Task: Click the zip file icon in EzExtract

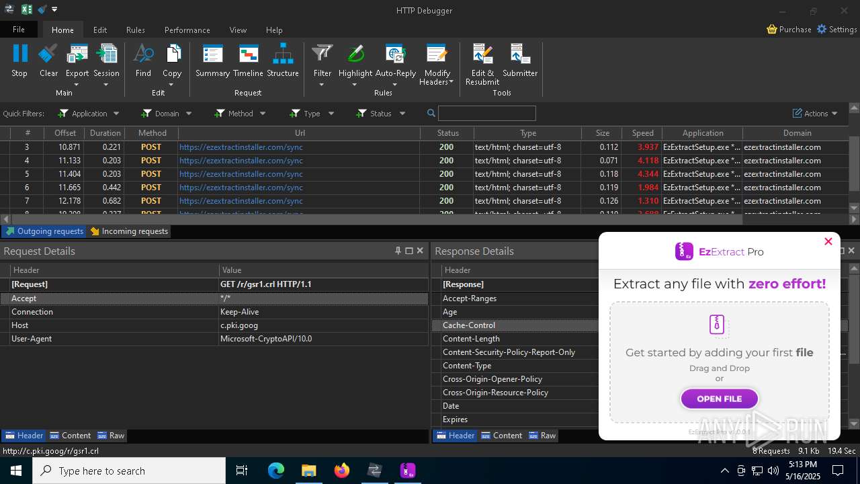Action: (718, 325)
